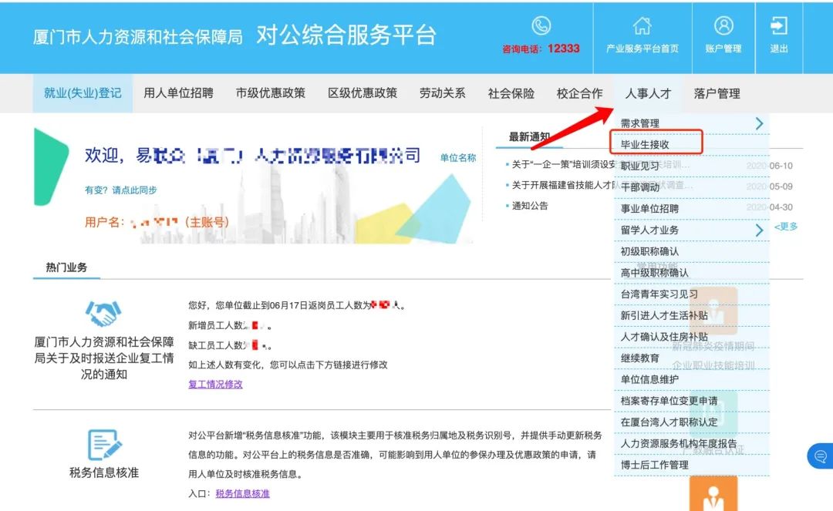
Task: Click the 复工情况修改 link
Action: pyautogui.click(x=215, y=384)
